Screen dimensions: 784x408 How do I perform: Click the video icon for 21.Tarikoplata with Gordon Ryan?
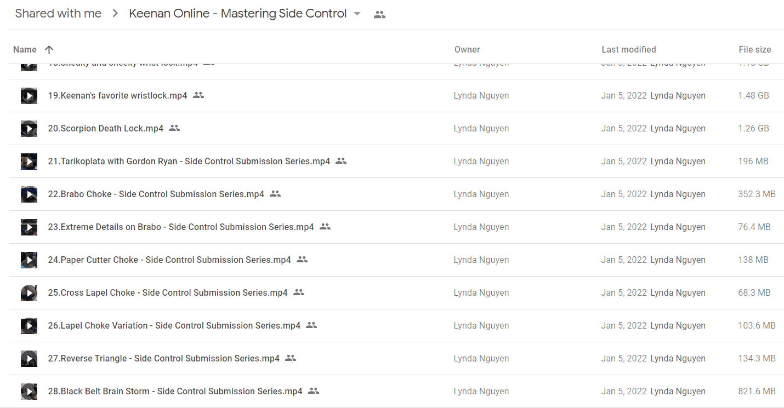(29, 162)
